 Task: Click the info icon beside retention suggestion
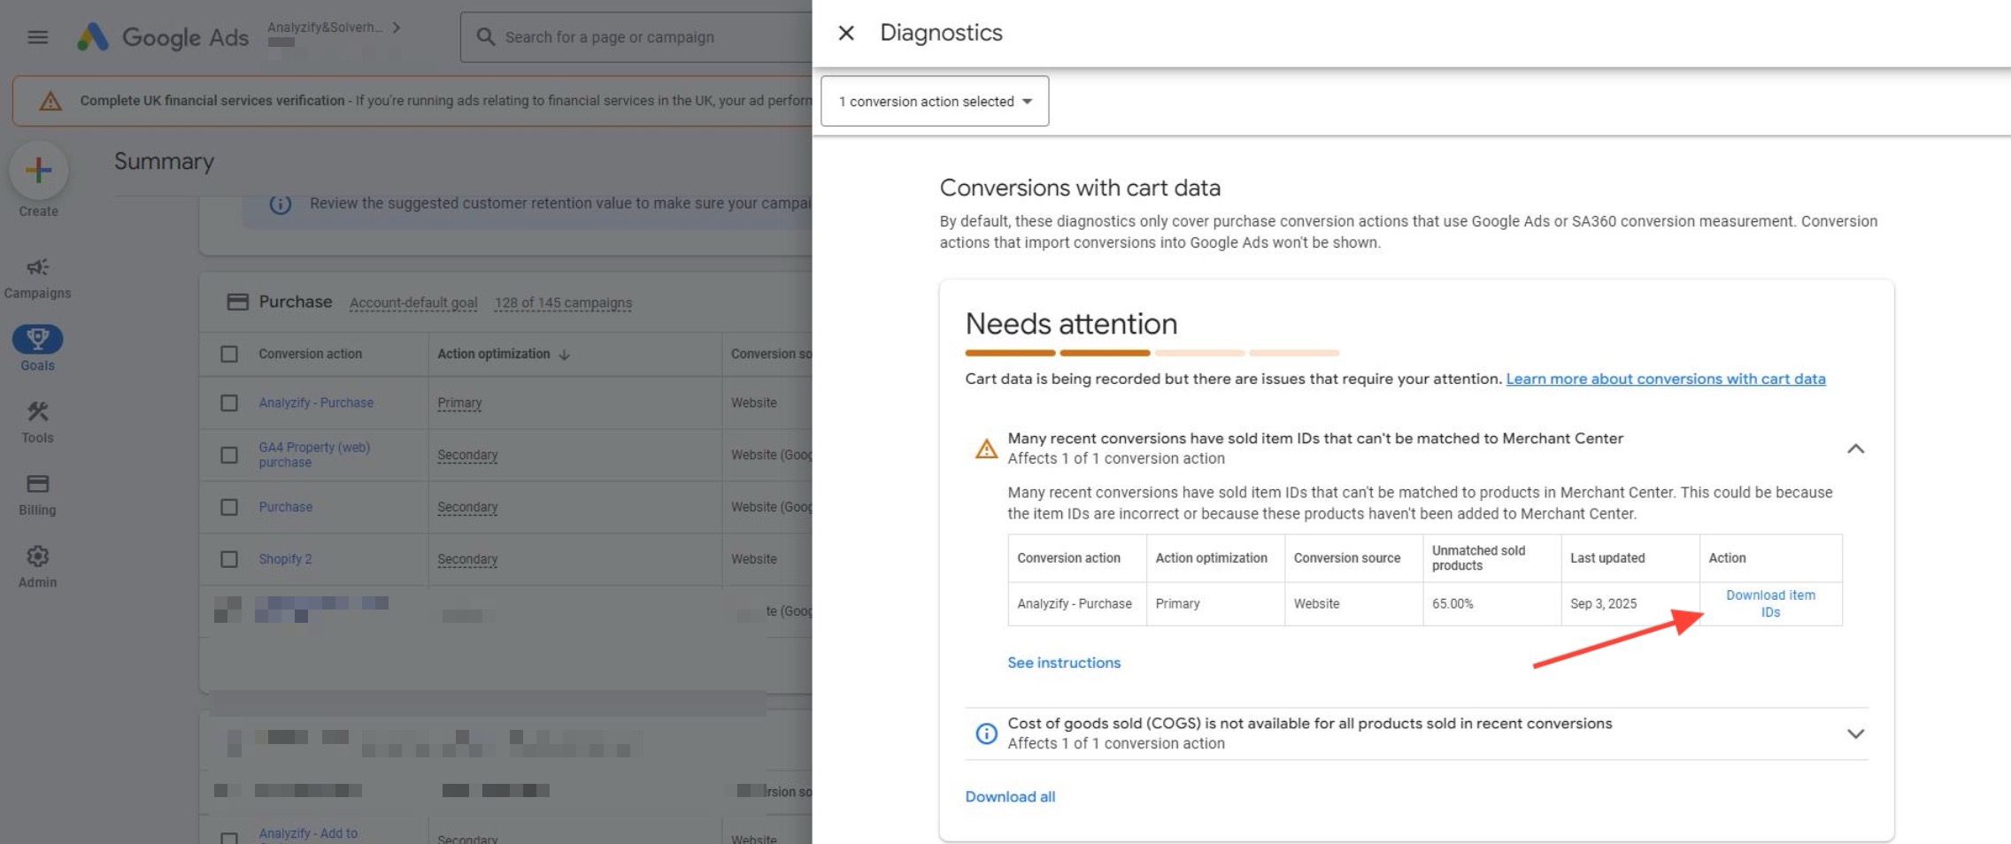tap(280, 204)
